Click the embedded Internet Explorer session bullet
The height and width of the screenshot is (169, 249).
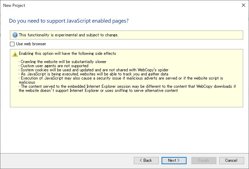(x=127, y=86)
